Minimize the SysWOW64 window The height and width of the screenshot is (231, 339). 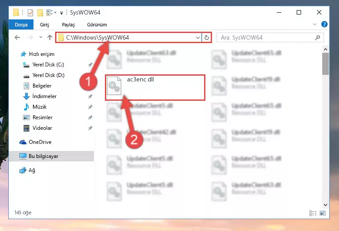click(279, 12)
